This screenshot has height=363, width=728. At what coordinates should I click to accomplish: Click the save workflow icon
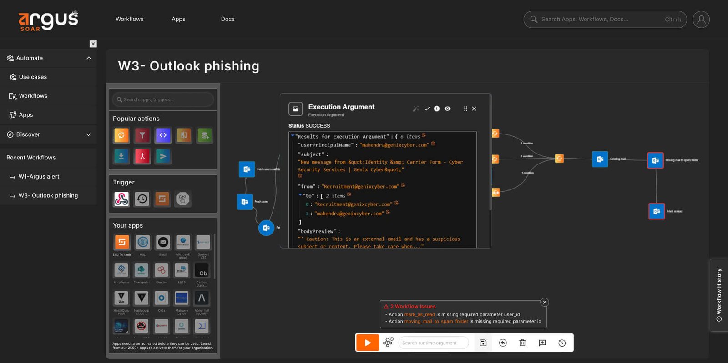click(x=483, y=343)
